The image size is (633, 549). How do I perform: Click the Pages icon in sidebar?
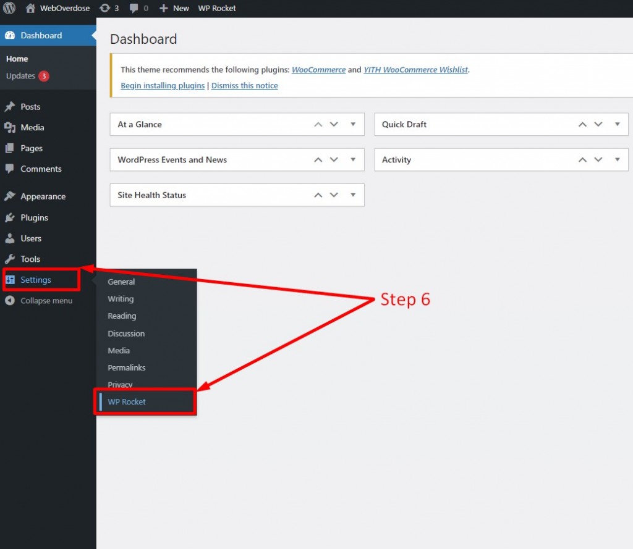click(10, 148)
